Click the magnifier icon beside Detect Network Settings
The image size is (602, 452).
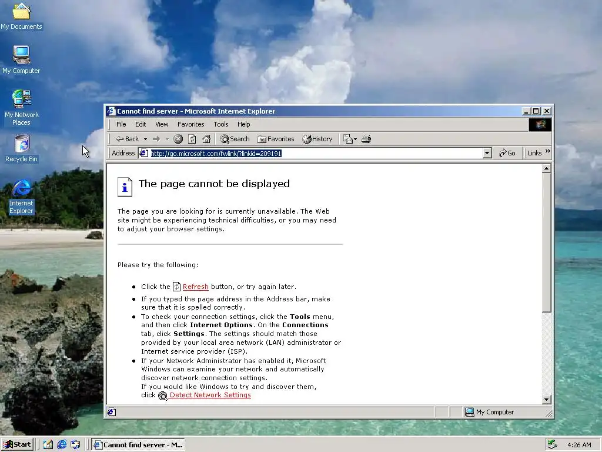[163, 396]
